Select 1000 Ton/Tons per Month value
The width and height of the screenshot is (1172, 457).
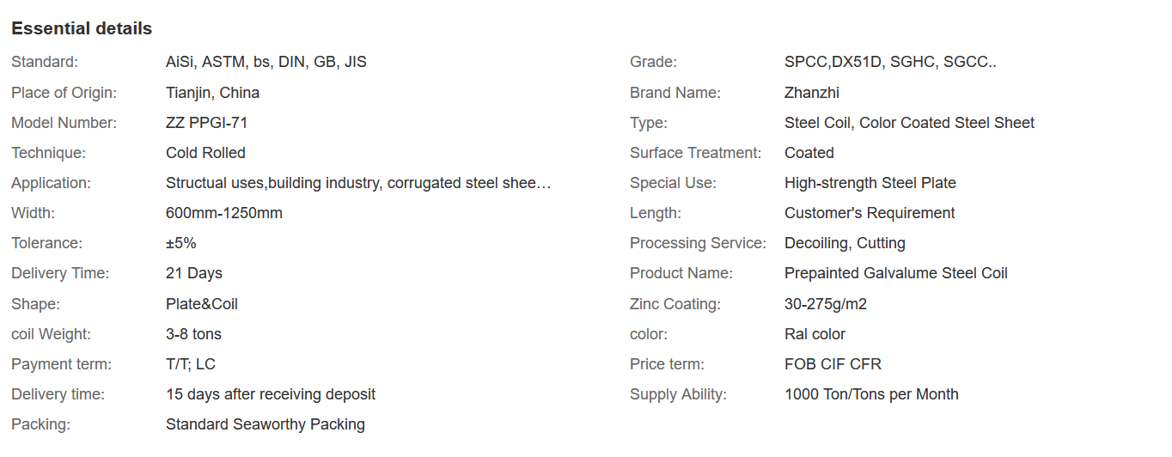(871, 394)
